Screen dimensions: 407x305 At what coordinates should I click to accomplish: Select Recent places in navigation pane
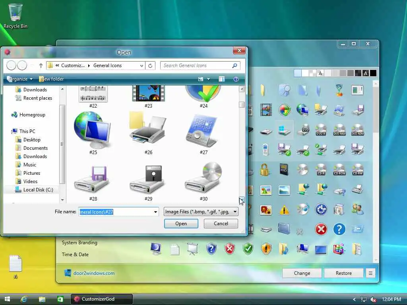pyautogui.click(x=34, y=98)
